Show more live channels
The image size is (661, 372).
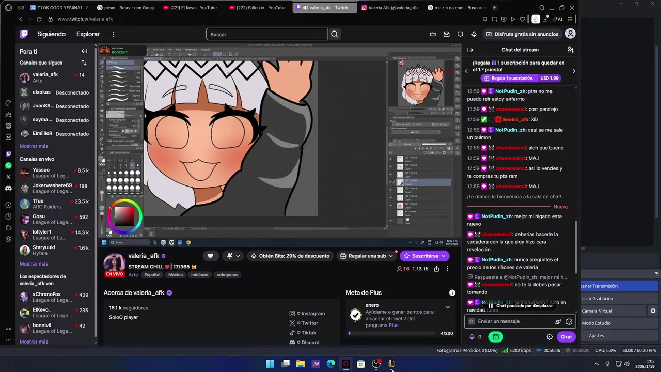(x=34, y=264)
